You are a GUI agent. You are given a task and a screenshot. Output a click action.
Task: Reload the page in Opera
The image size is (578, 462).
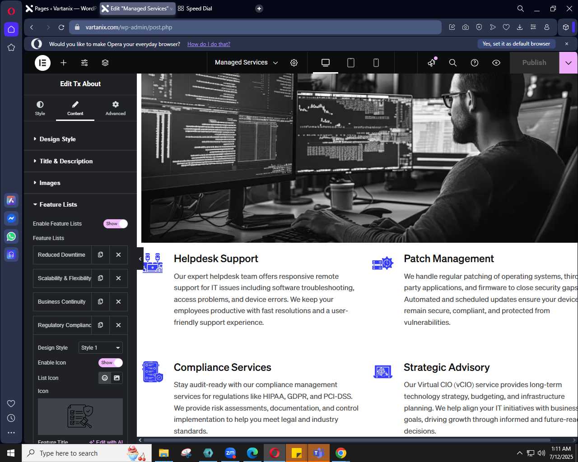[61, 28]
